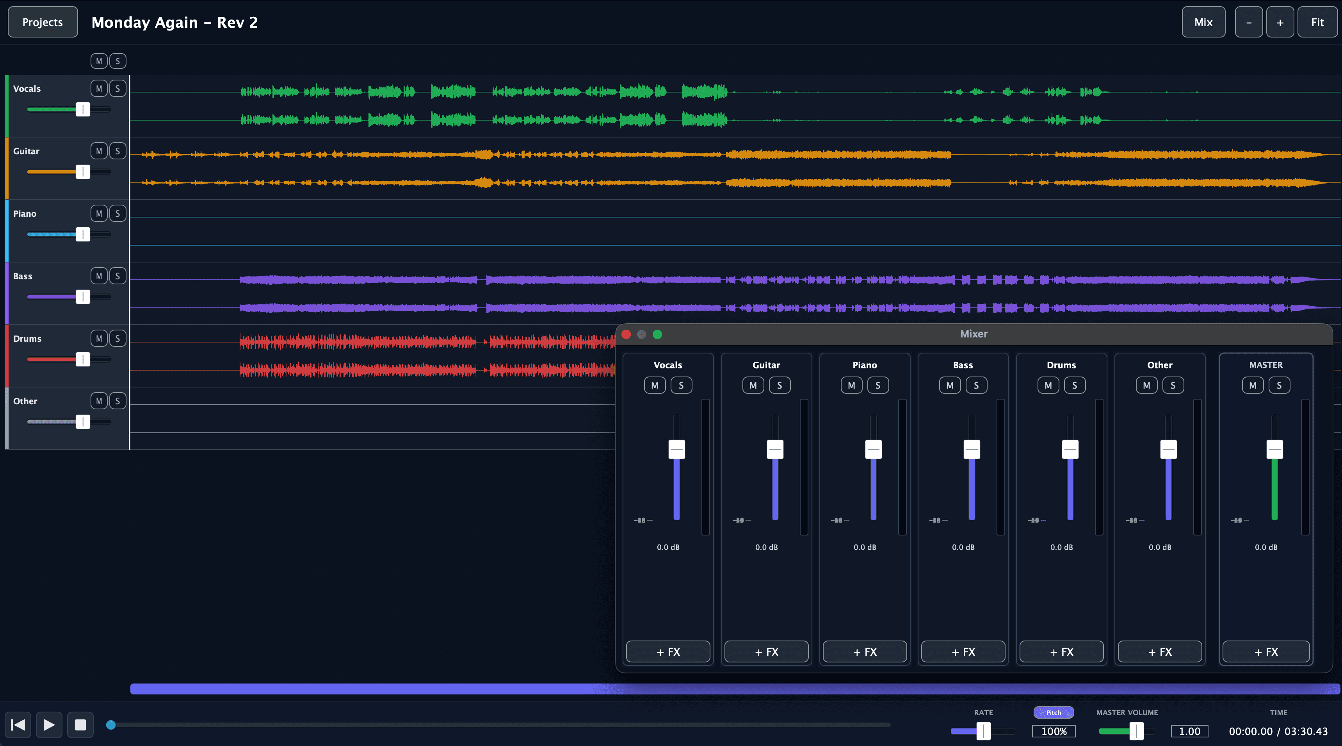Solo the Drums track in track list
Viewport: 1342px width, 746px height.
(x=118, y=339)
